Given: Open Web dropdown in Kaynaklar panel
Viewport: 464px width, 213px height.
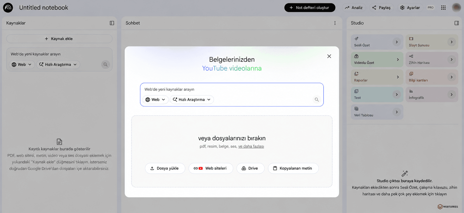Looking at the screenshot, I should pyautogui.click(x=22, y=65).
